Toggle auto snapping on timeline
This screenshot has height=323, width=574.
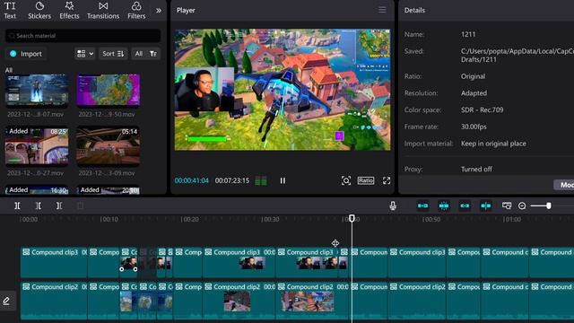[444, 205]
